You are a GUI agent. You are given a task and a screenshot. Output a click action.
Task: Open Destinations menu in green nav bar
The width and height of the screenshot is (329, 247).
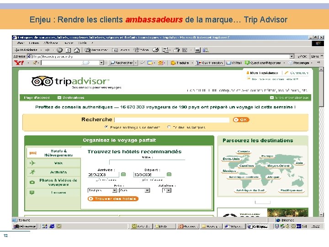coord(71,97)
